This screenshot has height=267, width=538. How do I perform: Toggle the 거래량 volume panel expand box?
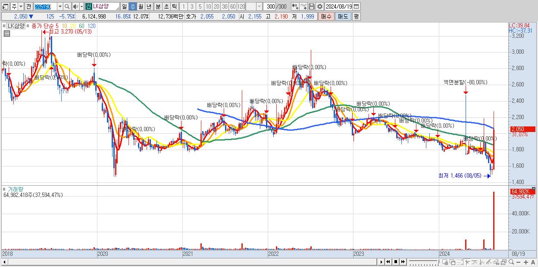(5, 189)
